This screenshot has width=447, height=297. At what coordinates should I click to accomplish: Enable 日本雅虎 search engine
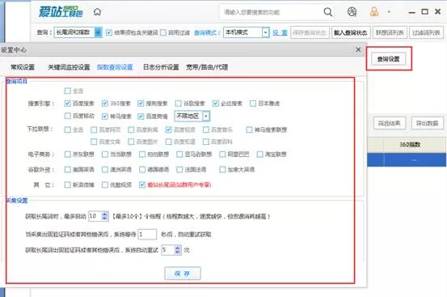point(253,104)
